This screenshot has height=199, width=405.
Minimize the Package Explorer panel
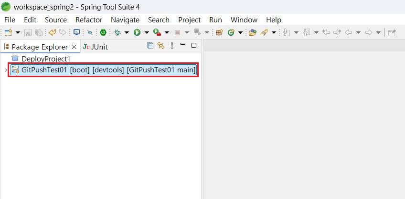(183, 44)
